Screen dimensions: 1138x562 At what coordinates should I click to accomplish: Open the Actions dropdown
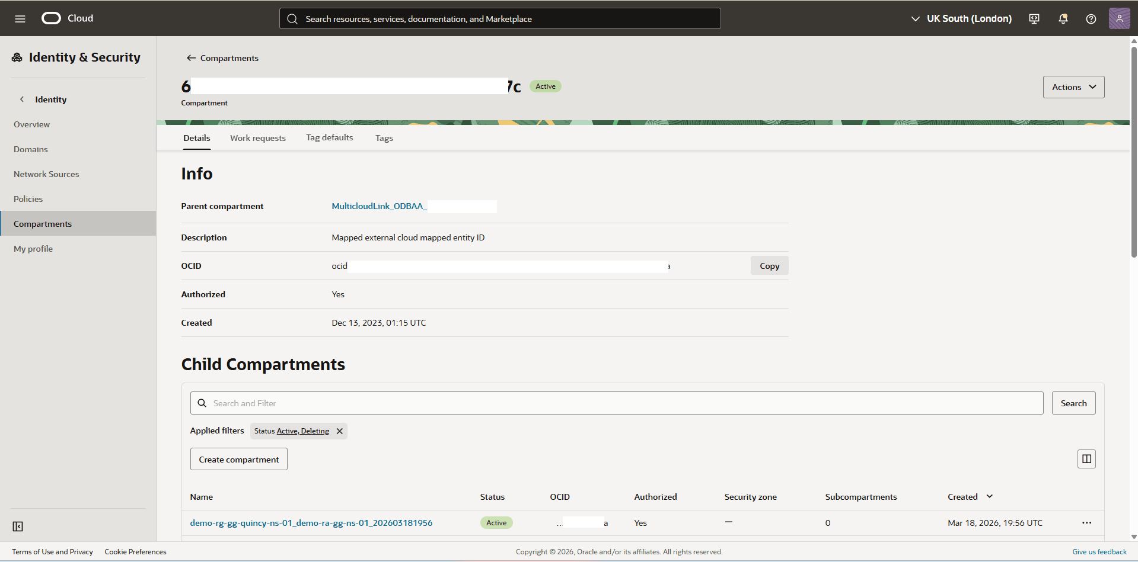[x=1073, y=86]
